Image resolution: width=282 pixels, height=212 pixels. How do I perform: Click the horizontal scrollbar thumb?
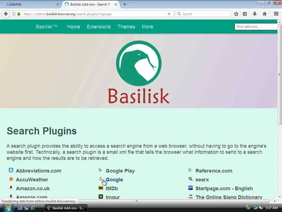tap(137, 201)
